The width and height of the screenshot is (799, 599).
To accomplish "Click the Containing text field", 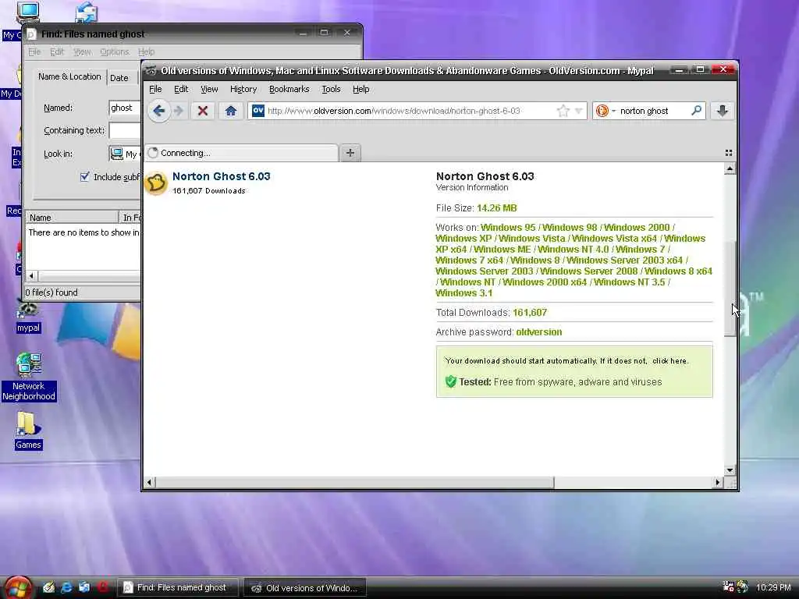I will [x=125, y=130].
